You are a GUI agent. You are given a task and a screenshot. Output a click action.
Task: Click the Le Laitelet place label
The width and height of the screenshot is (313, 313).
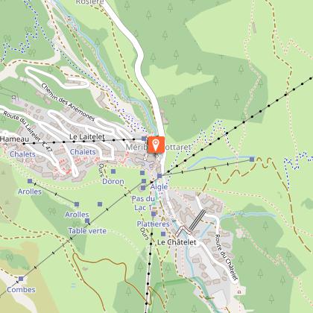[87, 137]
